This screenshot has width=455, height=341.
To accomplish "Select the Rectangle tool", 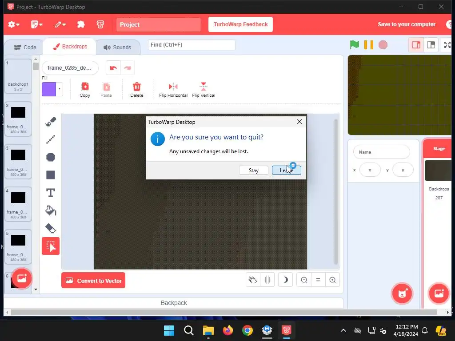I will (51, 175).
